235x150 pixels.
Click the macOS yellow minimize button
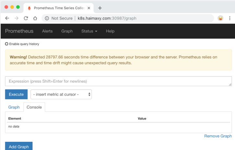pos(12,7)
